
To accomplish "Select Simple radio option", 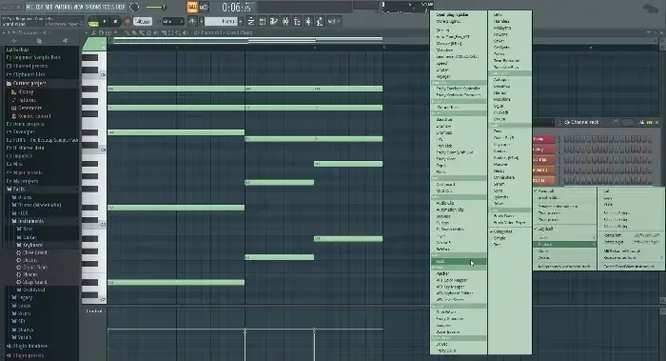I will [x=499, y=238].
